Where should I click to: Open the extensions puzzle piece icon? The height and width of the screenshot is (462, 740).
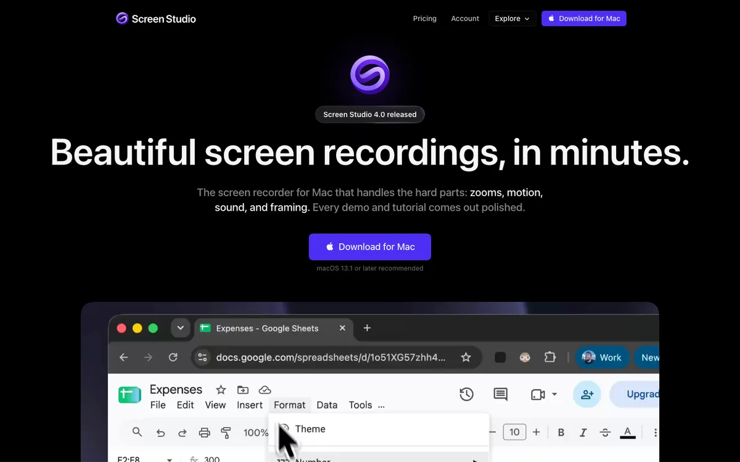(x=550, y=357)
